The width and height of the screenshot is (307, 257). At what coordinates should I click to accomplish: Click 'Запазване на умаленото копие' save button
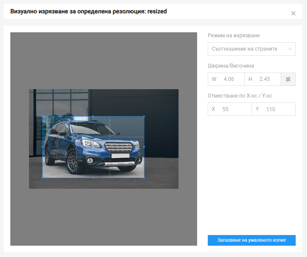(x=251, y=240)
